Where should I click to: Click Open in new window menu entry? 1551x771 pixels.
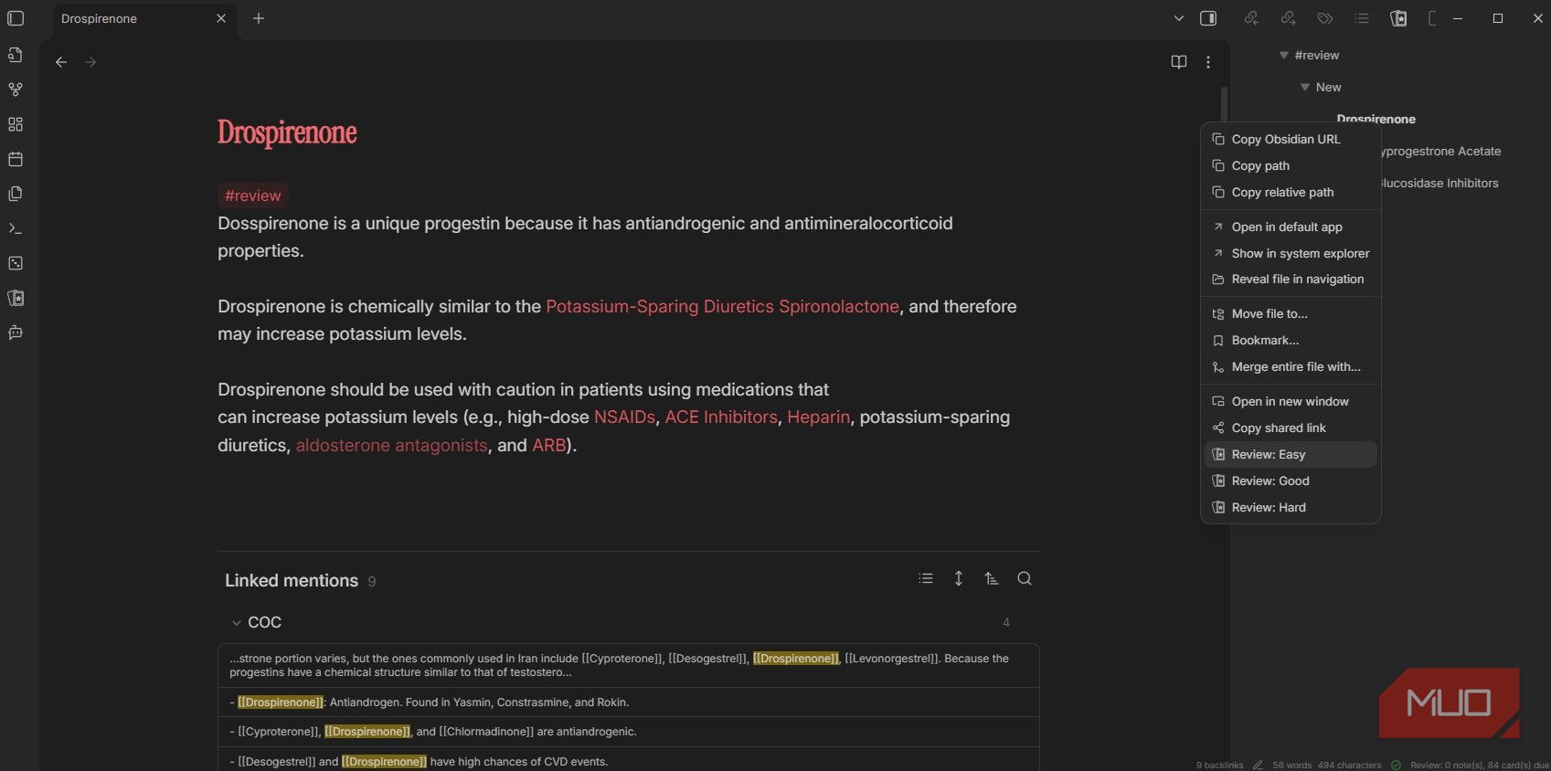1291,402
